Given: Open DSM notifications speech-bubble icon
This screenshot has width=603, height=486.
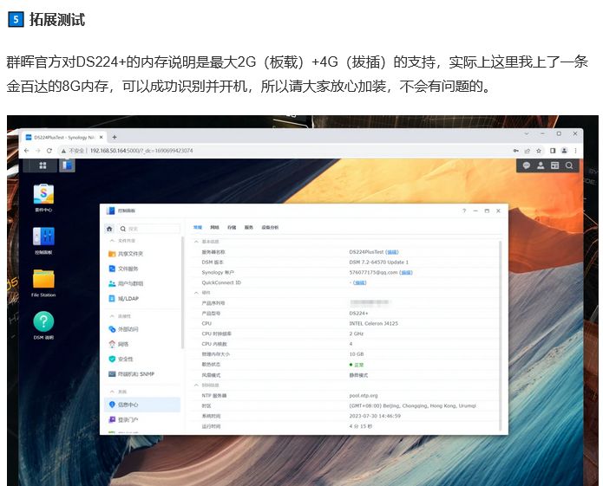Looking at the screenshot, I should (526, 165).
